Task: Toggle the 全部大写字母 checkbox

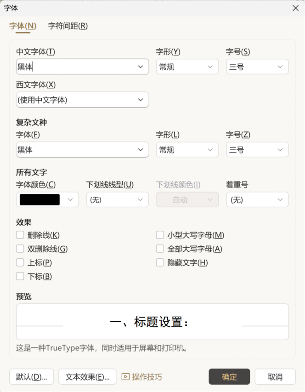Action: pos(160,249)
